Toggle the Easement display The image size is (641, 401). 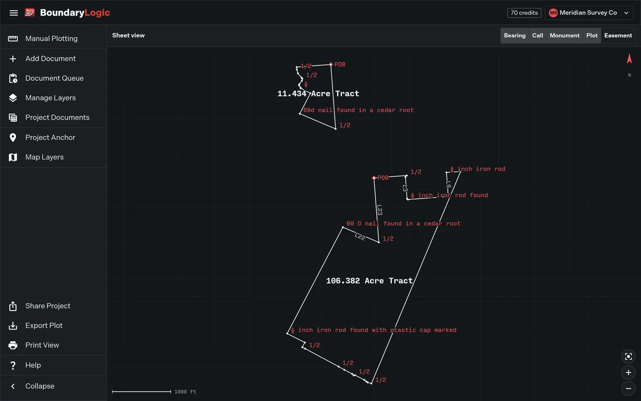point(618,36)
